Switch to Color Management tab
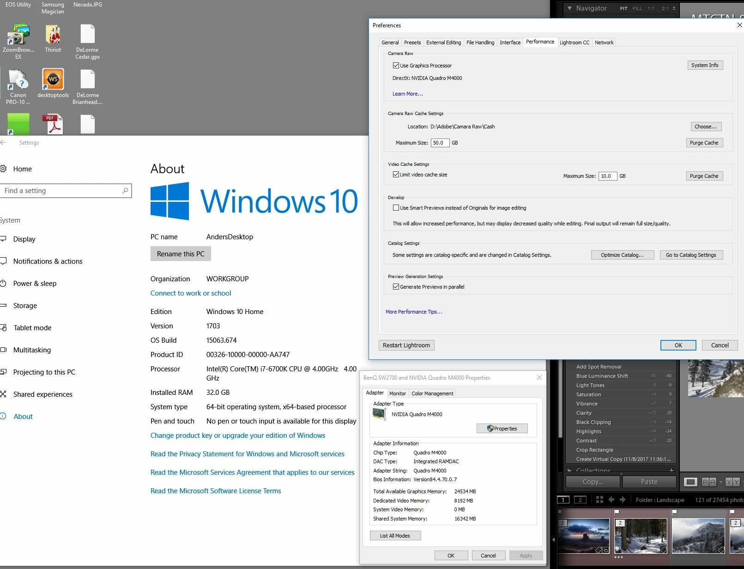 tap(432, 393)
